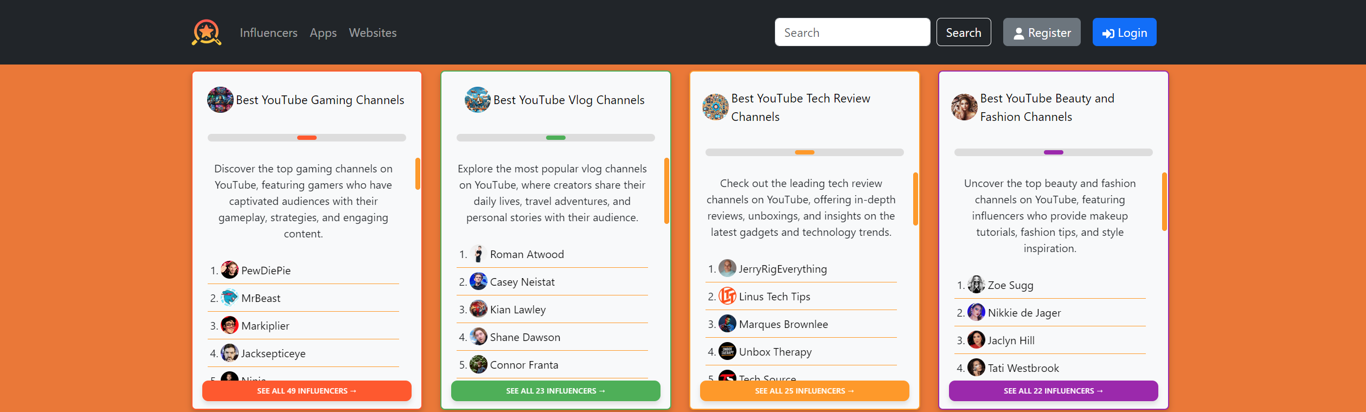Select the Roman Atwood name text
Screen dimensions: 1366x412
coord(527,254)
